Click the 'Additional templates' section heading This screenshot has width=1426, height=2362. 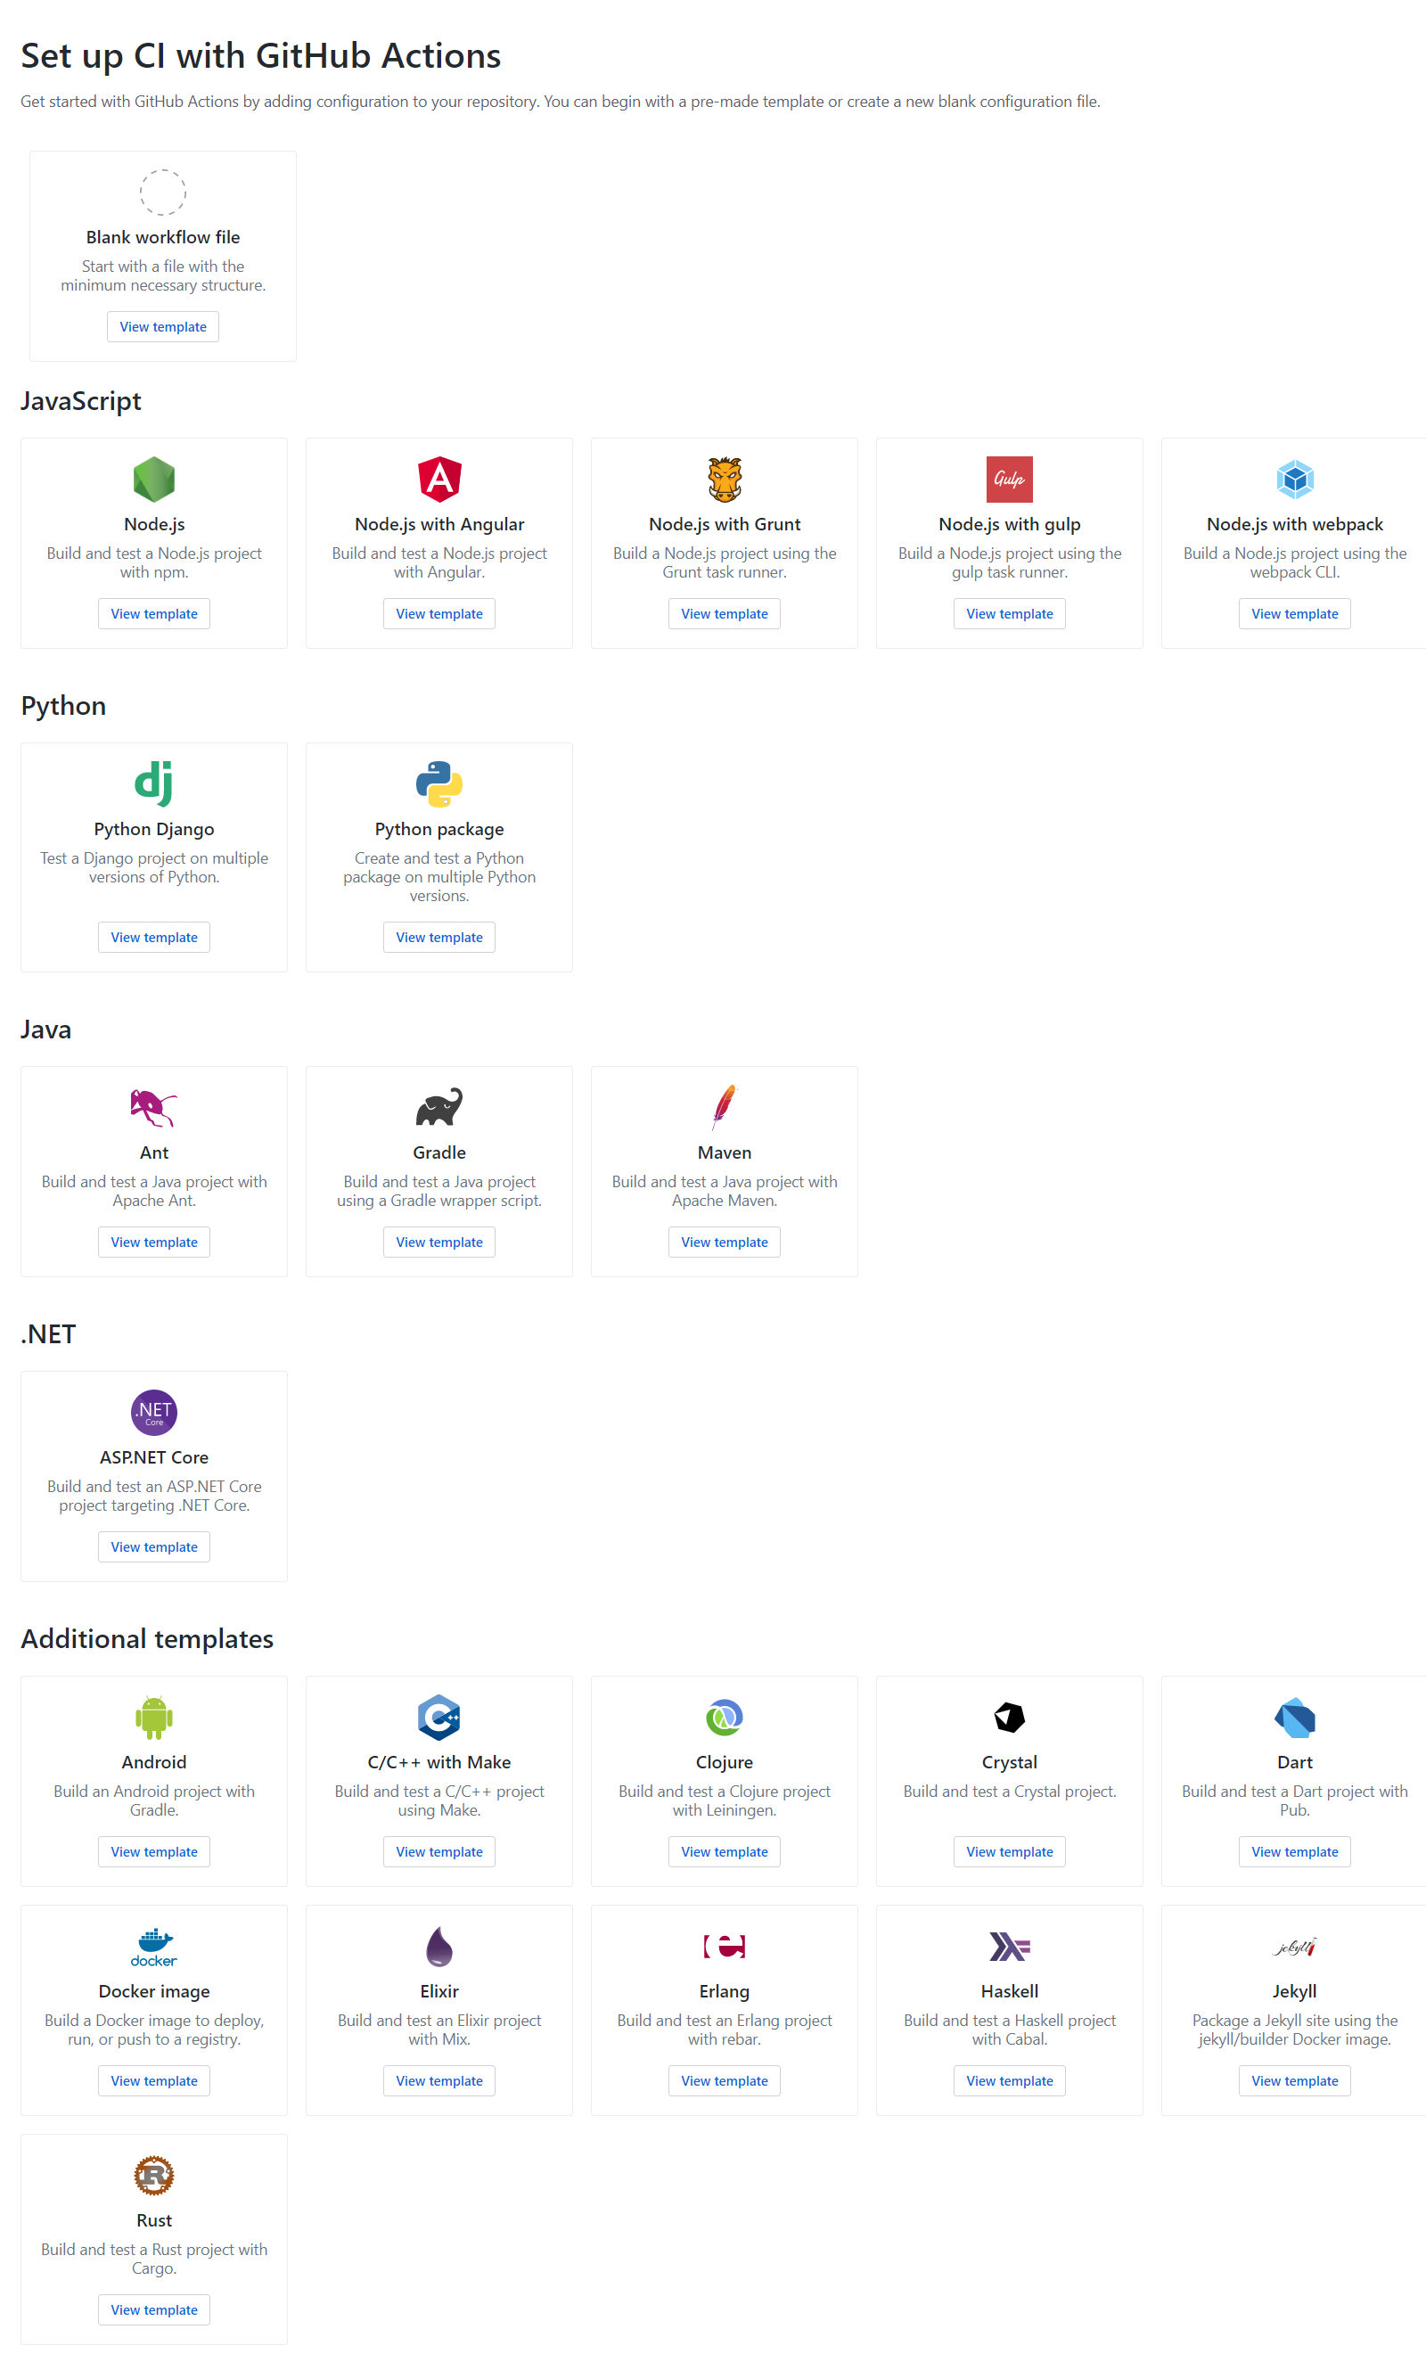coord(148,1639)
